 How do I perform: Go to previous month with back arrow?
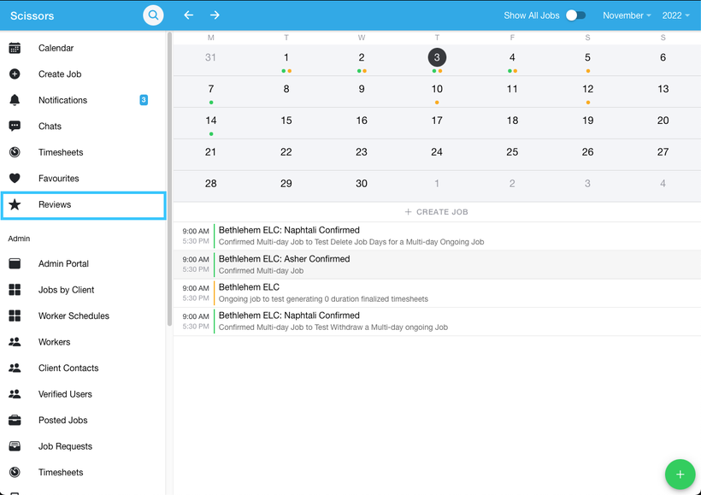tap(189, 15)
